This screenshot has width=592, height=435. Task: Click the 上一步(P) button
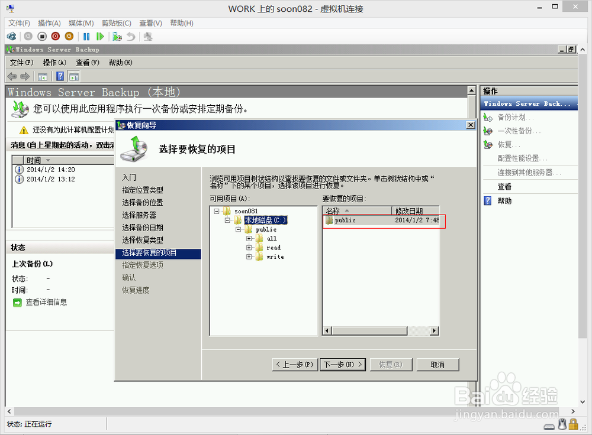pyautogui.click(x=295, y=365)
